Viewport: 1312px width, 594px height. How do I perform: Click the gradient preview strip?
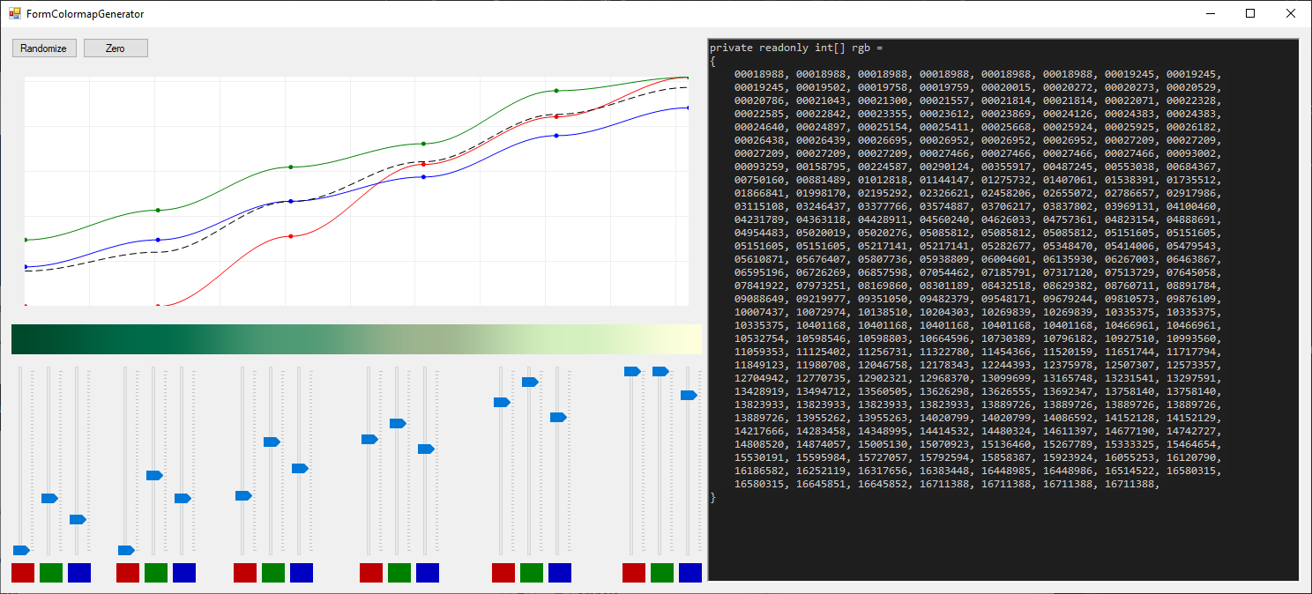353,338
